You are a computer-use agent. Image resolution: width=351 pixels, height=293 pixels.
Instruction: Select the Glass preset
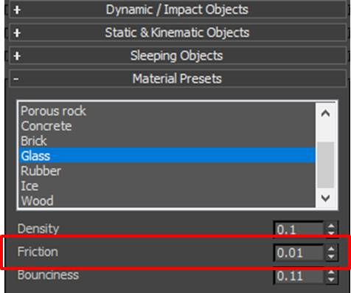point(167,156)
